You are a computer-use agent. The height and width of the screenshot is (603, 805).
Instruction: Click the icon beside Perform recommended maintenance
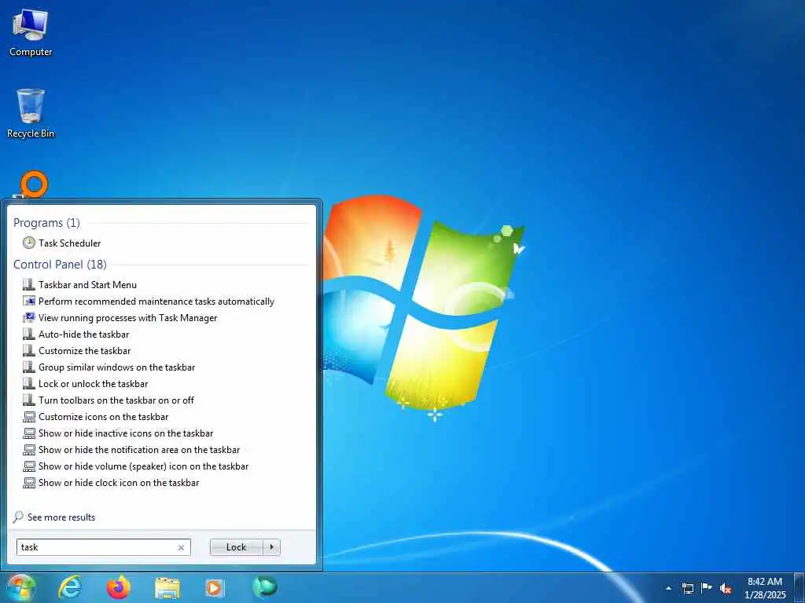tap(29, 301)
